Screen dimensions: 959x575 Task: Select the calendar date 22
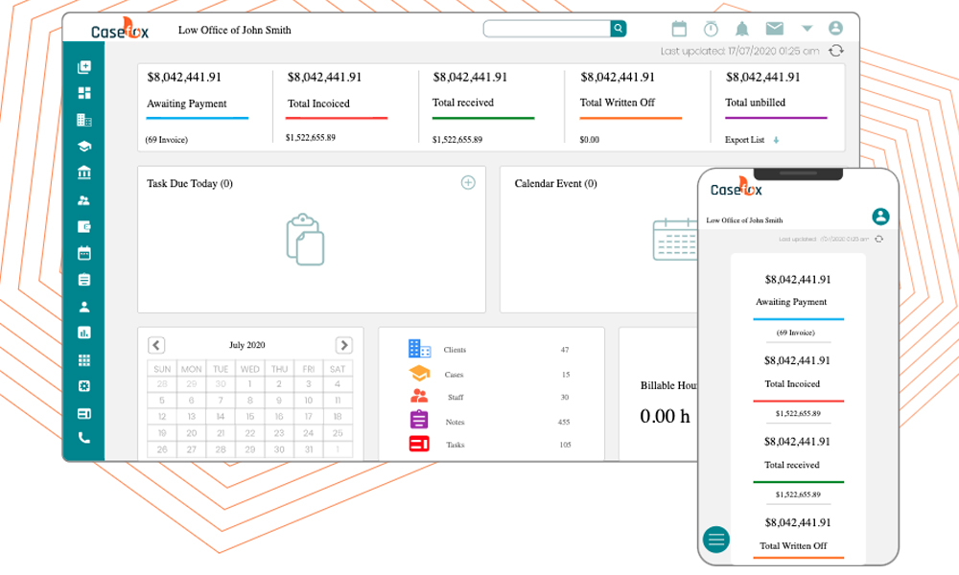pos(250,433)
